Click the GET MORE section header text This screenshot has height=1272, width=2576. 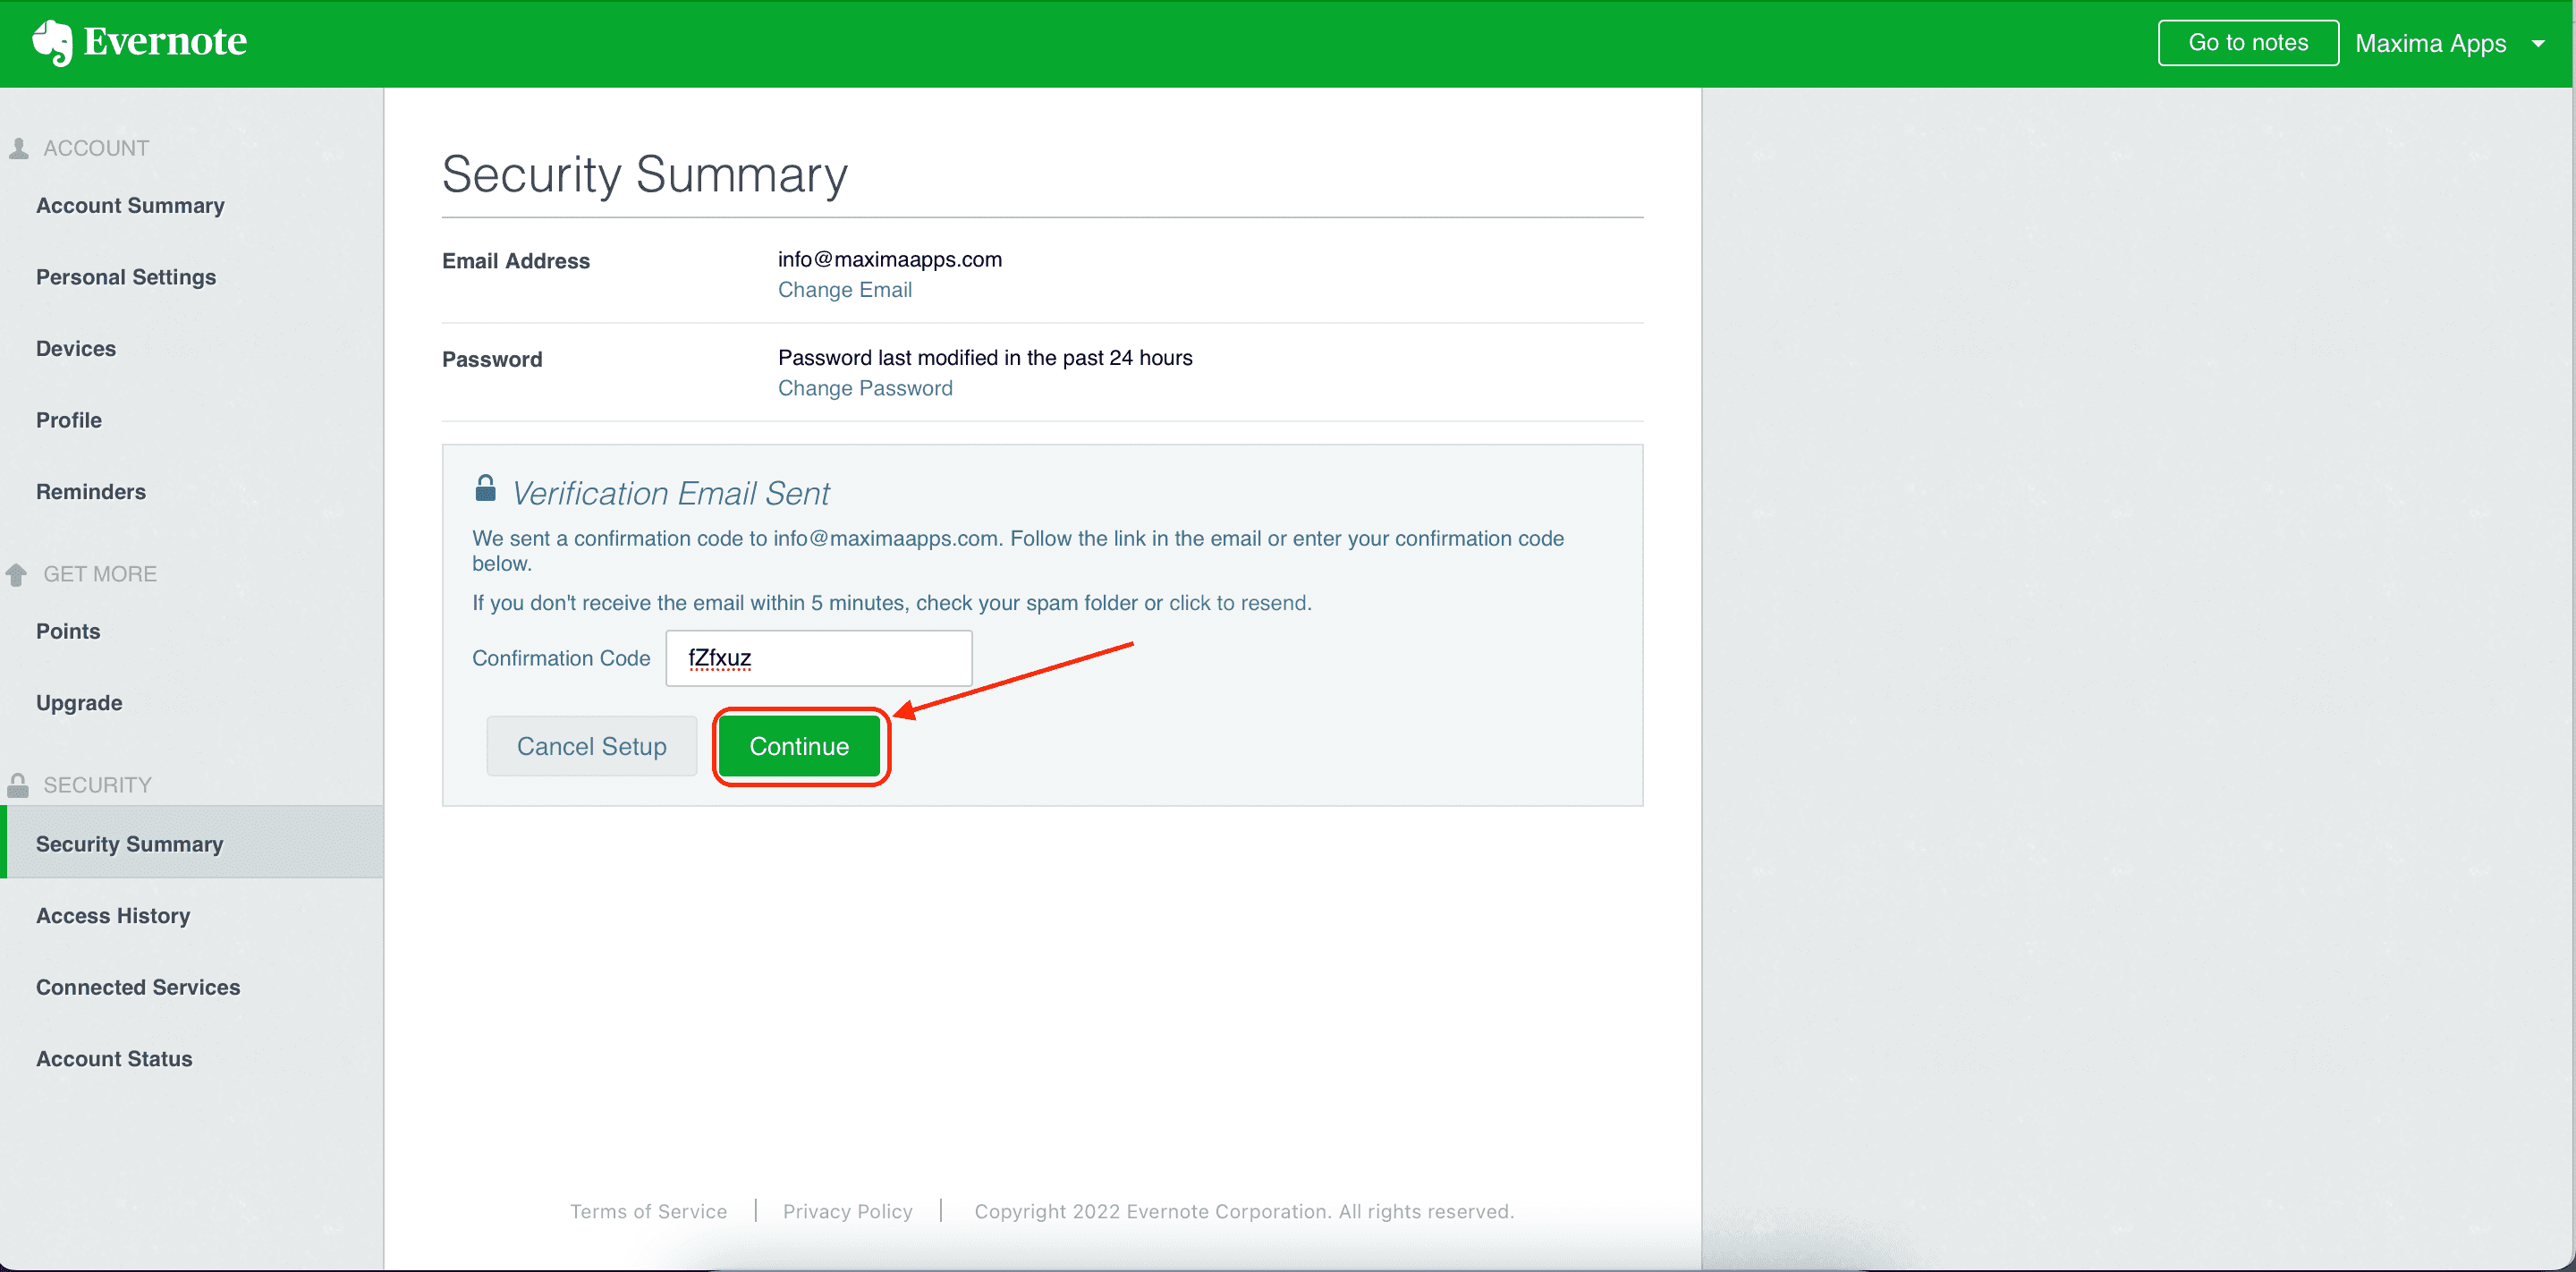[100, 574]
